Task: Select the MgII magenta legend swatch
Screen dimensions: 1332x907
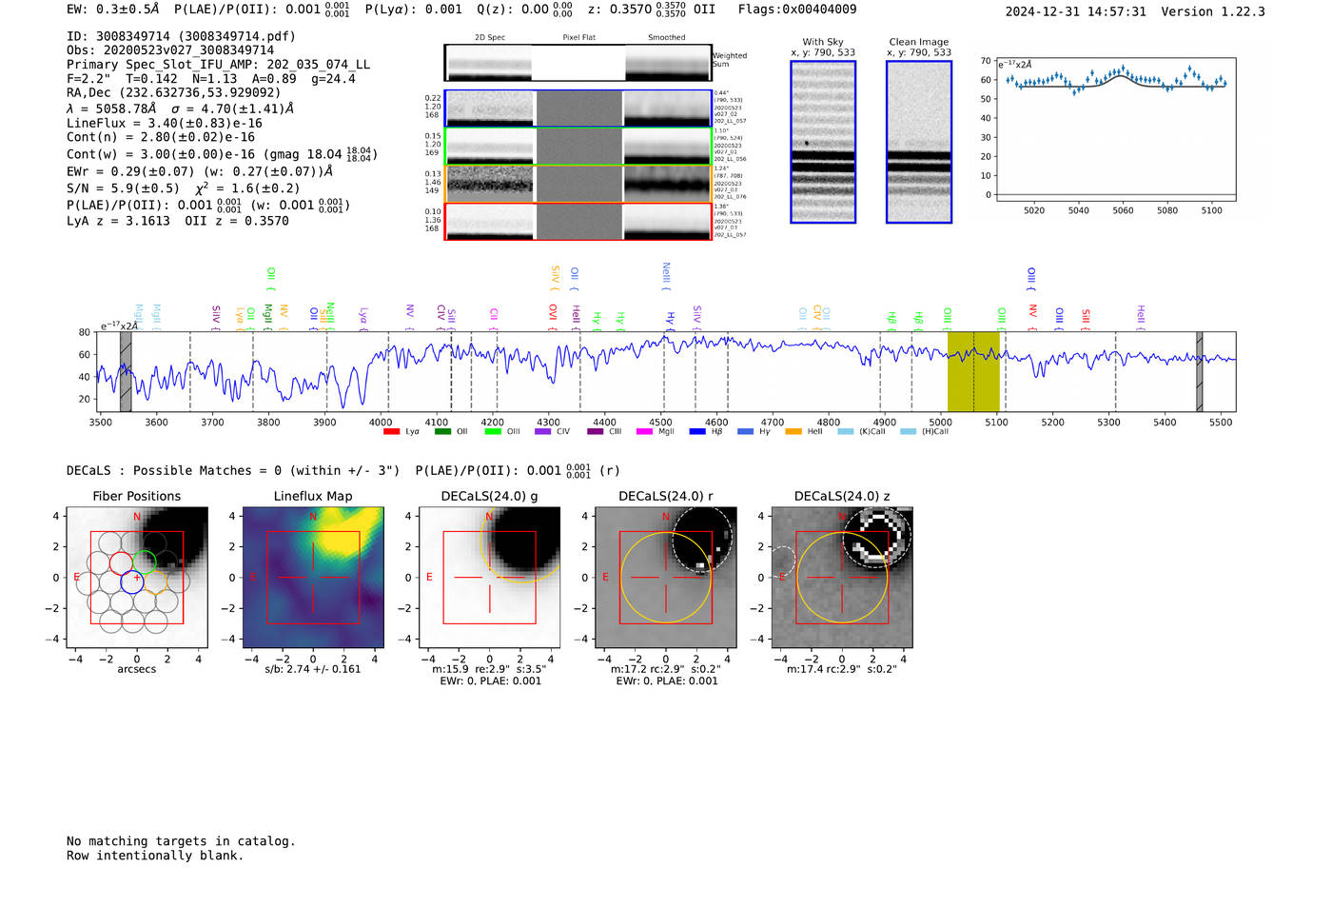Action: (644, 432)
